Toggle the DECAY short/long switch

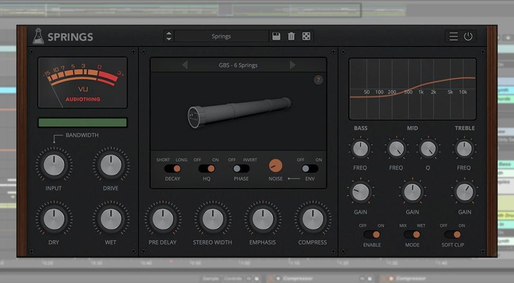pyautogui.click(x=172, y=169)
